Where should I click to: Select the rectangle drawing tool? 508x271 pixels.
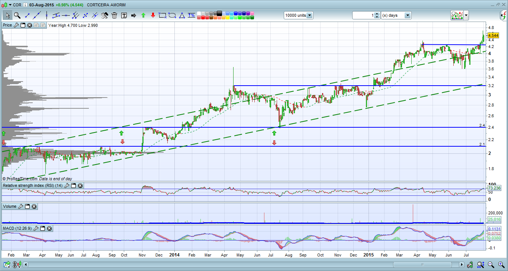(x=162, y=15)
